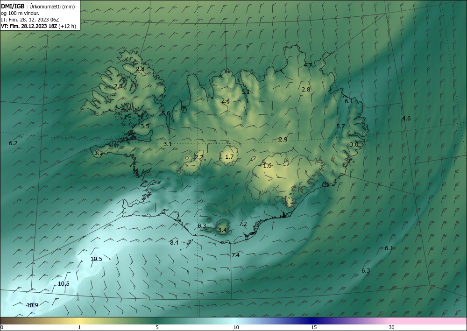The height and width of the screenshot is (331, 467).
Task: Select valid time text 'VT: Fim. 28.12.2023 18Z'
Action: [x=29, y=26]
